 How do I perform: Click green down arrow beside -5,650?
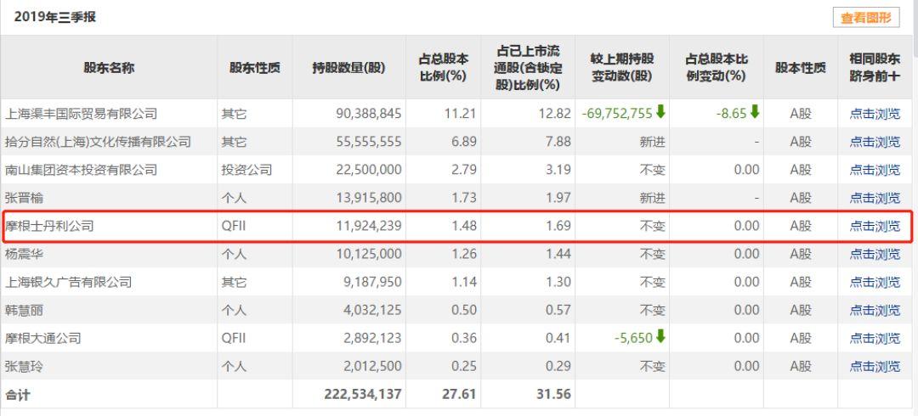(x=661, y=336)
